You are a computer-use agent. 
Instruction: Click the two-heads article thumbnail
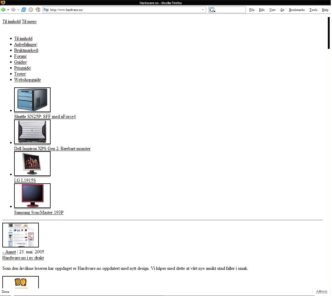tap(21, 282)
